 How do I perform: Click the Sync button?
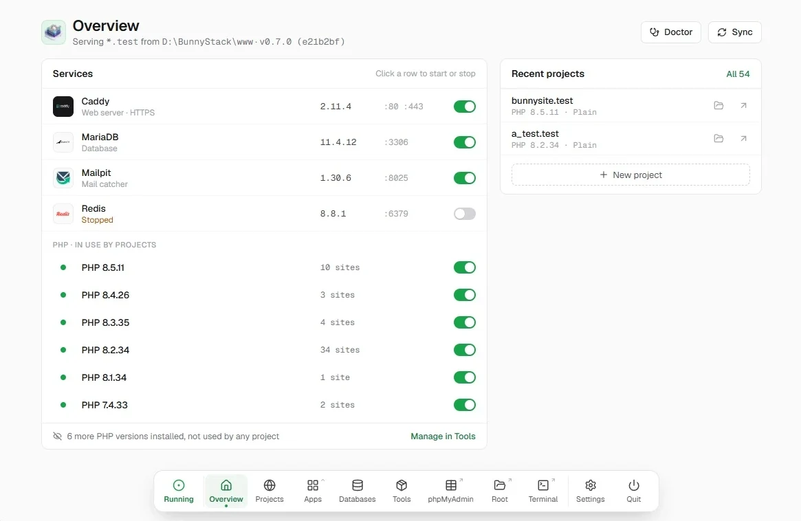734,32
